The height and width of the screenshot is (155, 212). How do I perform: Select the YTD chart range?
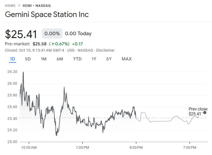click(x=77, y=59)
